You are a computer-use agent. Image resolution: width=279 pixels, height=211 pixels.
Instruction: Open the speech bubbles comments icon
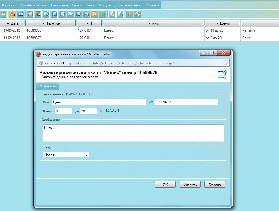tap(70, 14)
